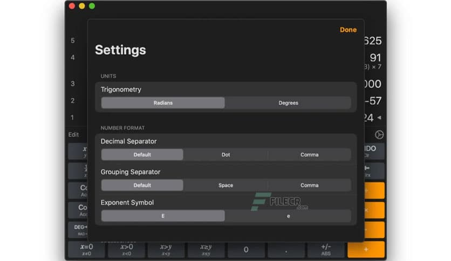The width and height of the screenshot is (451, 261).
Task: Click the +/- ABS key
Action: [x=326, y=250]
